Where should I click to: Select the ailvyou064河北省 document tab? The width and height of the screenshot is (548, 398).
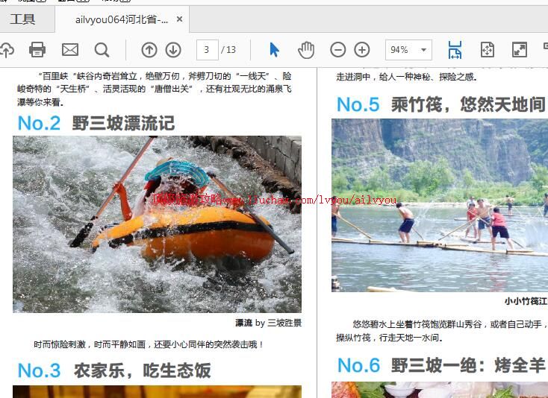(122, 19)
